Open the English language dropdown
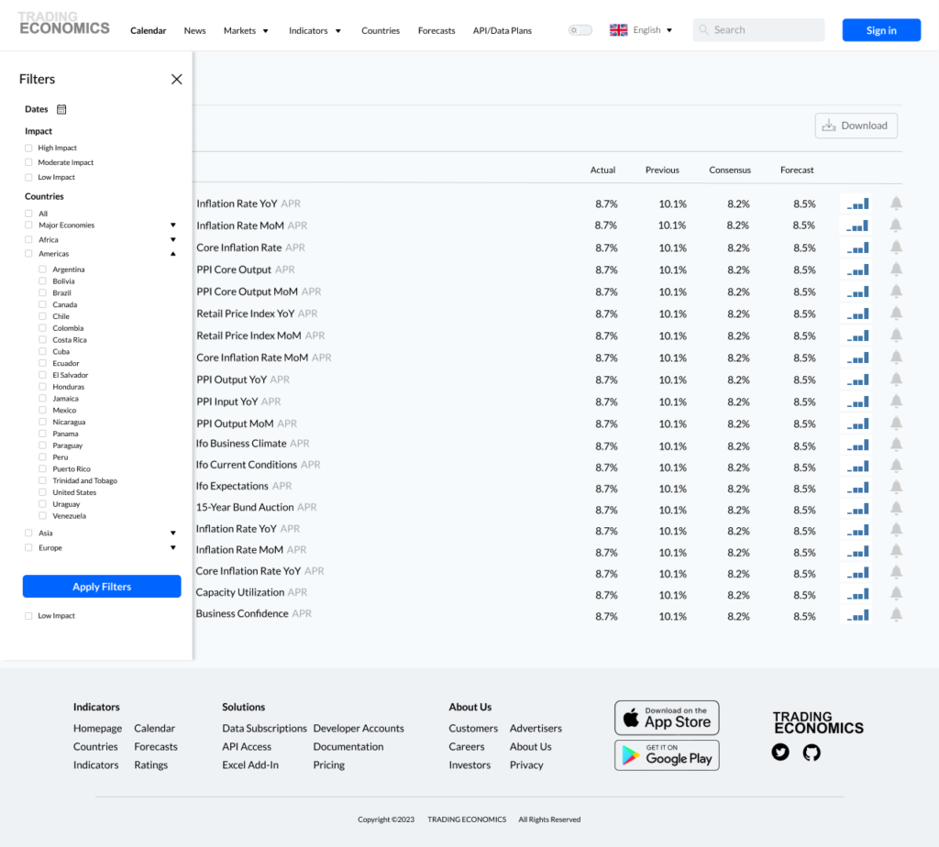The height and width of the screenshot is (847, 939). coord(653,30)
